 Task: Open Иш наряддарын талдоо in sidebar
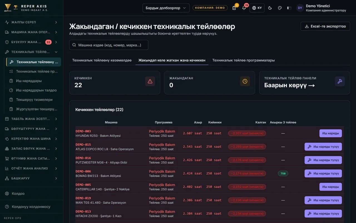(33, 90)
